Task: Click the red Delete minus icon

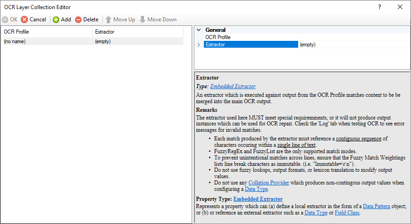Action: (78, 20)
